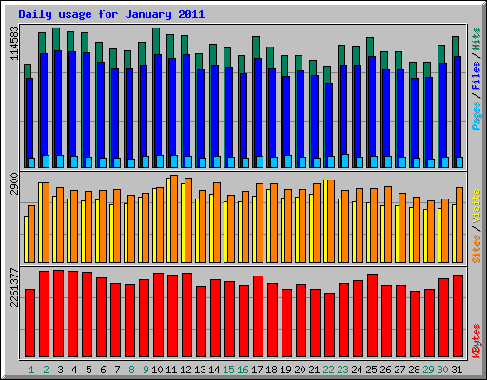Viewport: 487px width, 380px height.
Task: Select the 2900 visits axis value
Action: [x=14, y=183]
